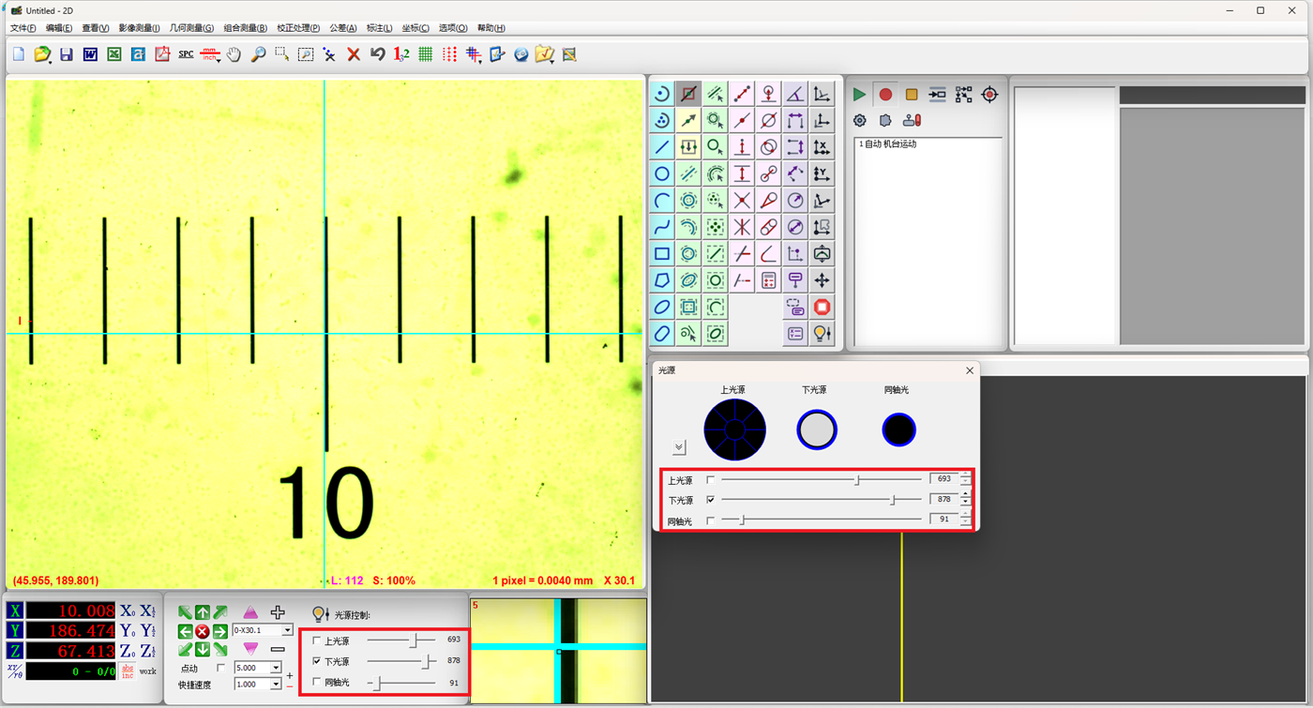The width and height of the screenshot is (1313, 708).
Task: Export to Word document icon
Action: (x=90, y=54)
